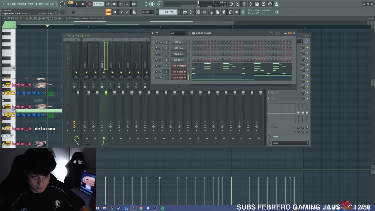The image size is (375, 211).
Task: Select the 808 Kick channel button
Action: tap(178, 42)
